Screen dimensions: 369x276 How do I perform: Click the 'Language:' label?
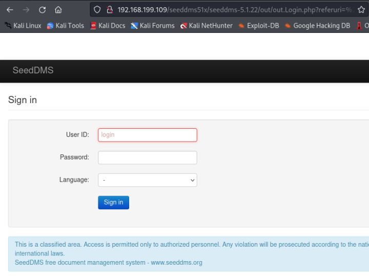pos(74,180)
